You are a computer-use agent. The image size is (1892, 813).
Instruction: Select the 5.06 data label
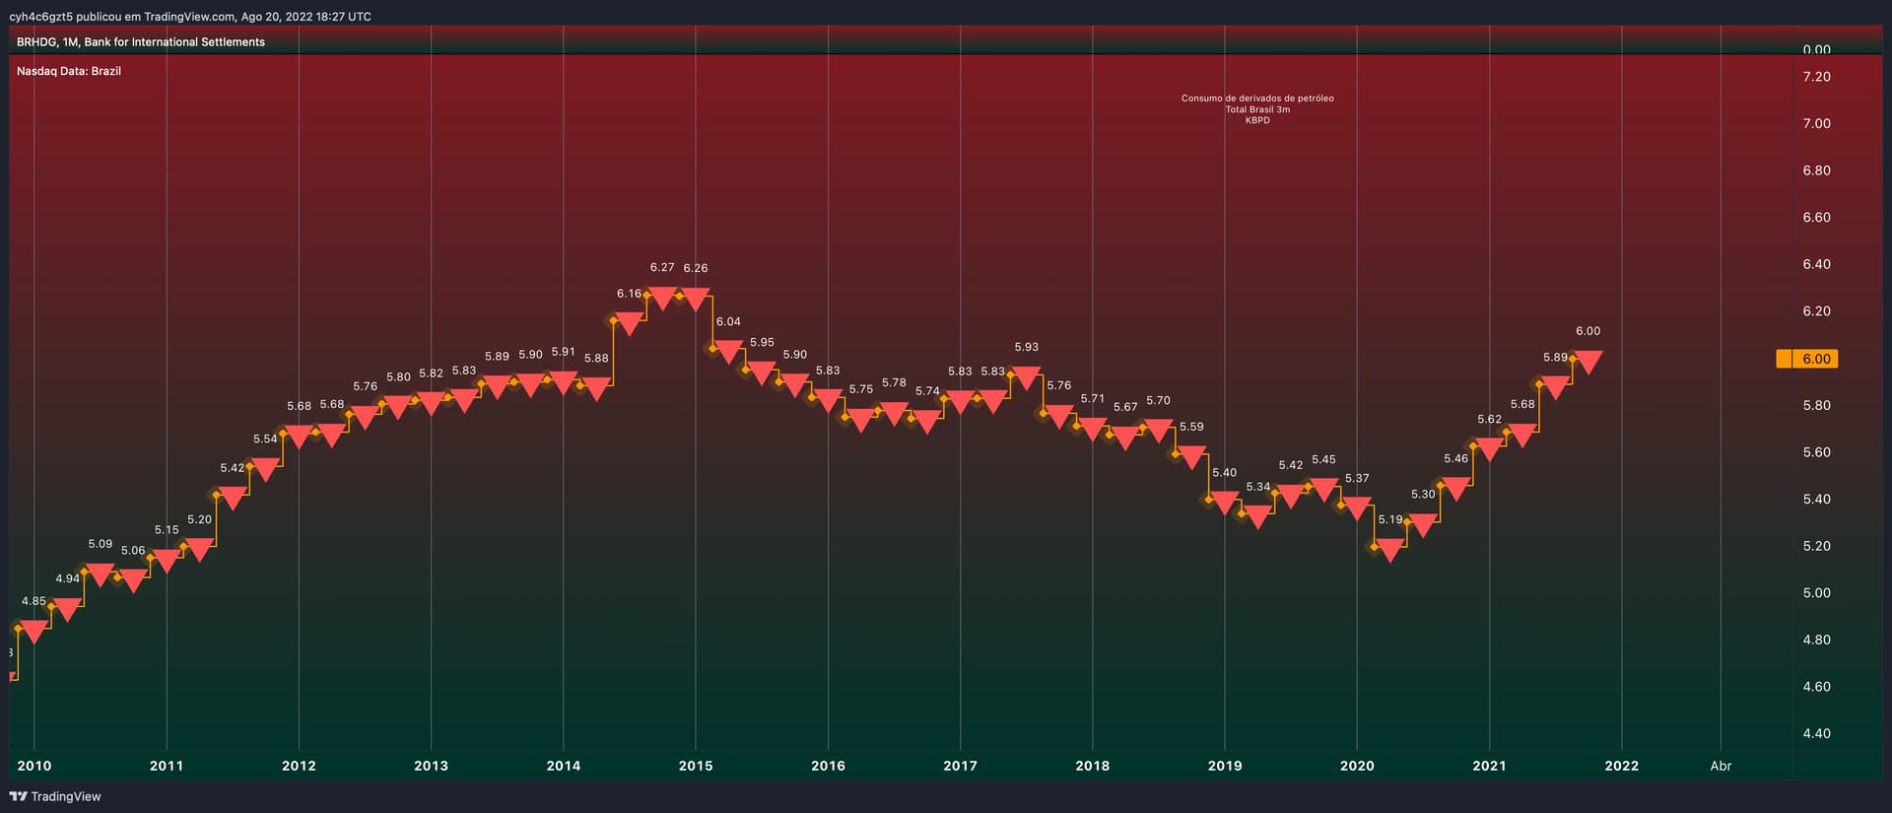click(x=133, y=551)
